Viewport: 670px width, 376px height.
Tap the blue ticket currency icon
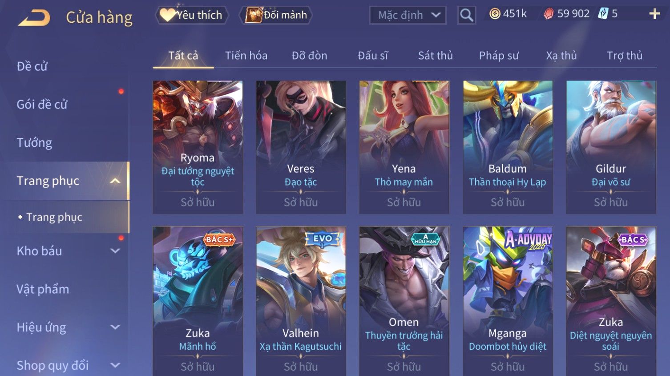[x=603, y=14]
